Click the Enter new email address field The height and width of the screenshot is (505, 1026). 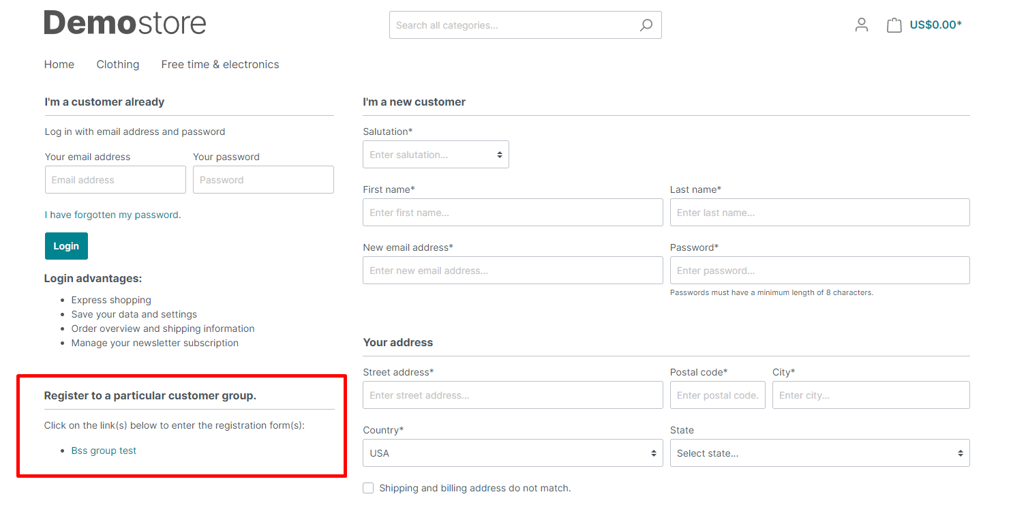click(x=513, y=271)
